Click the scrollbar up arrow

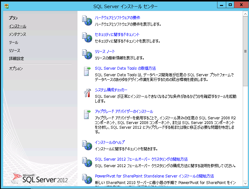pos(245,14)
